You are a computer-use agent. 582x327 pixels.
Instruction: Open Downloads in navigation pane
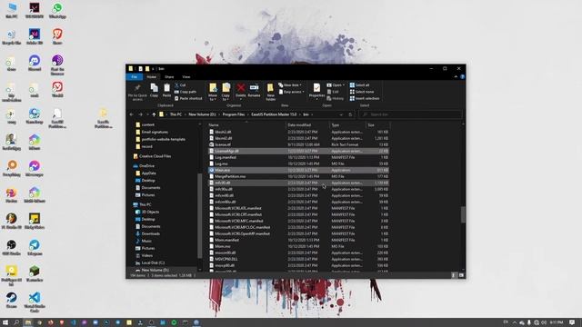pyautogui.click(x=147, y=234)
